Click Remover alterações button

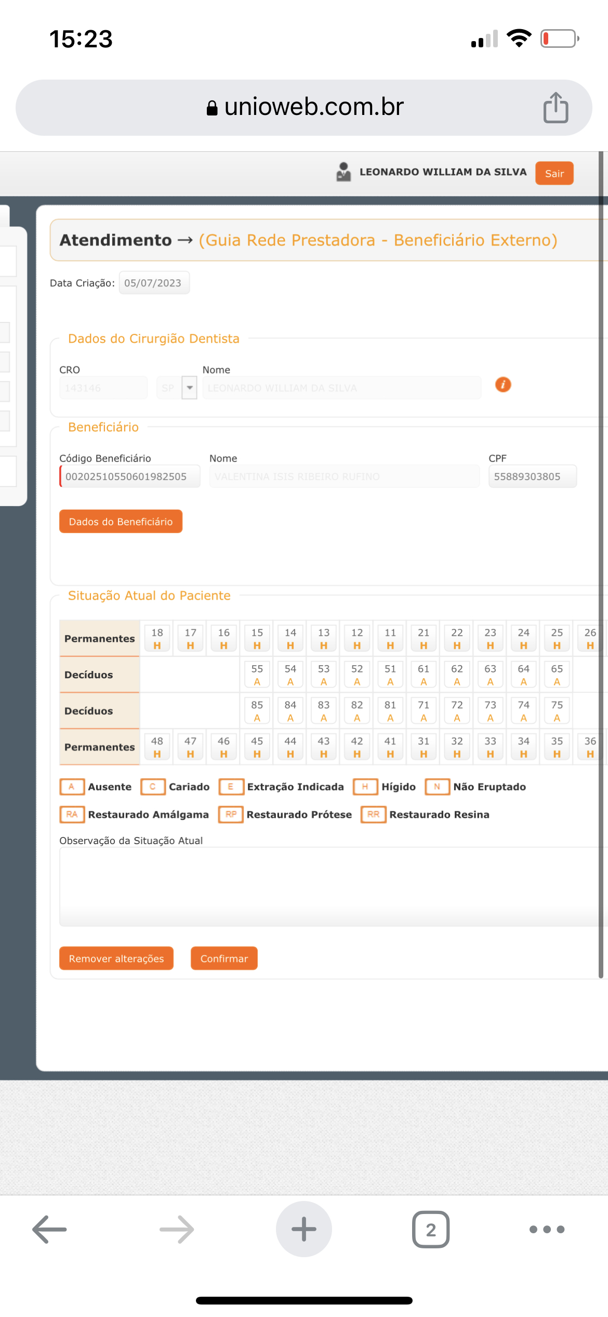pyautogui.click(x=116, y=958)
